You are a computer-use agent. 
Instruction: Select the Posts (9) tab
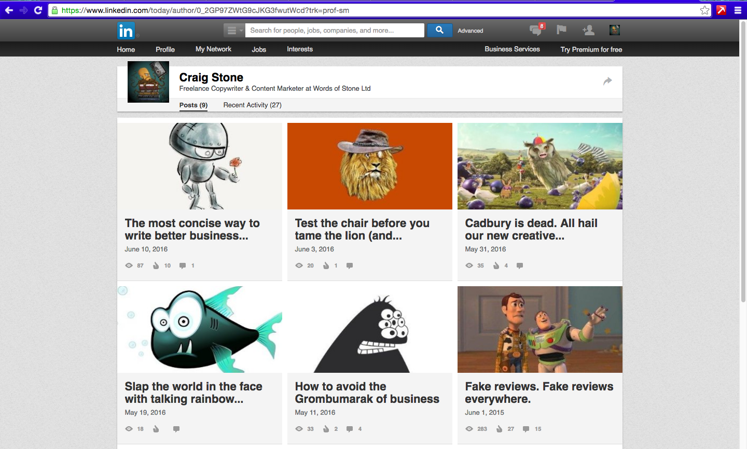[193, 105]
